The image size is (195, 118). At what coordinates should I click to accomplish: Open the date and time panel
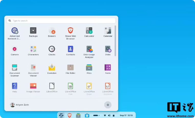[126, 115]
